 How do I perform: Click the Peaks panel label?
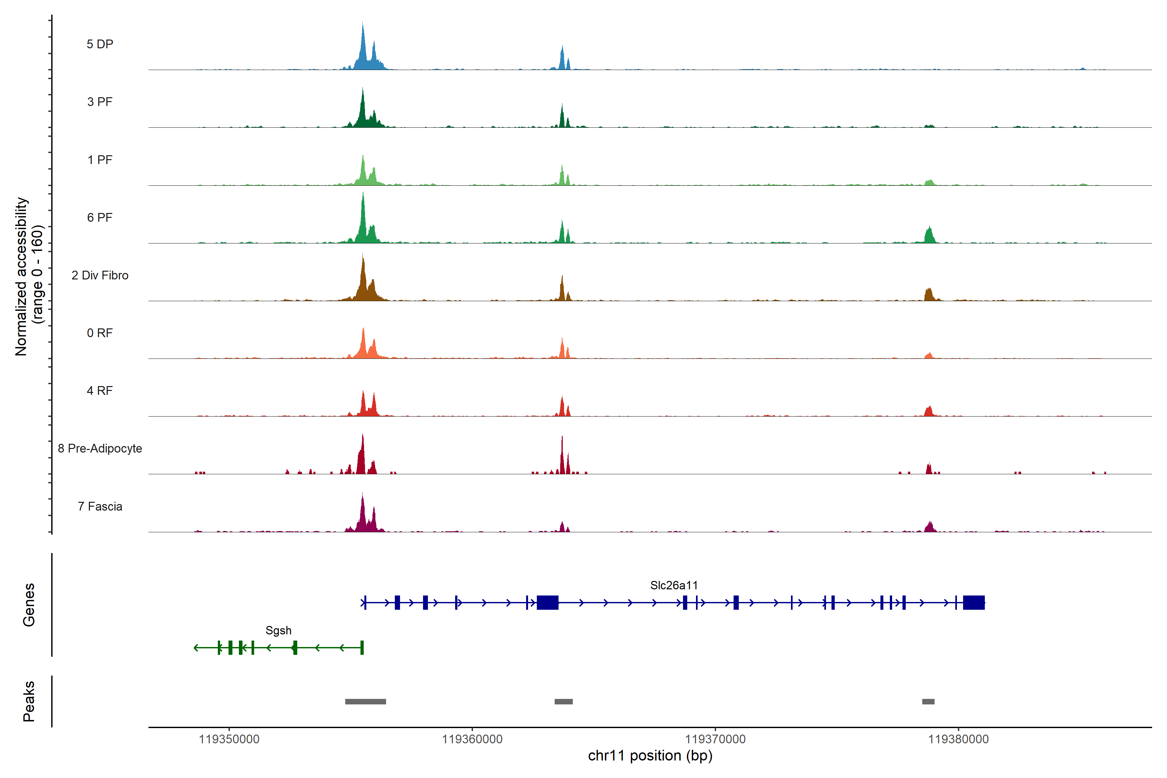pyautogui.click(x=29, y=701)
